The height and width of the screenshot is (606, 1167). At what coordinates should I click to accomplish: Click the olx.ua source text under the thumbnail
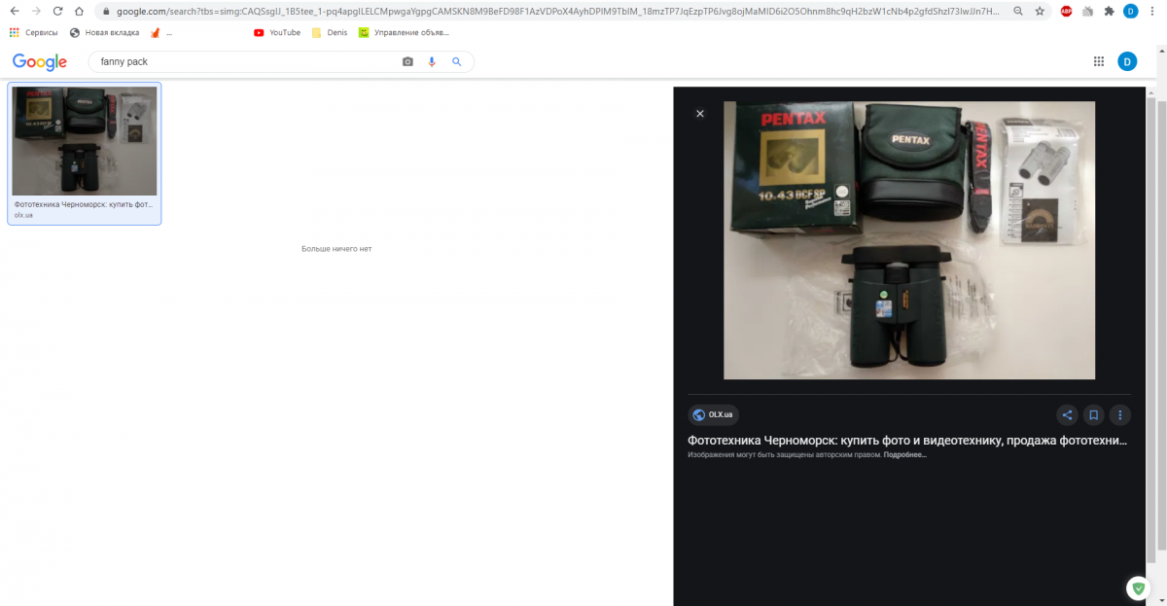click(x=23, y=215)
